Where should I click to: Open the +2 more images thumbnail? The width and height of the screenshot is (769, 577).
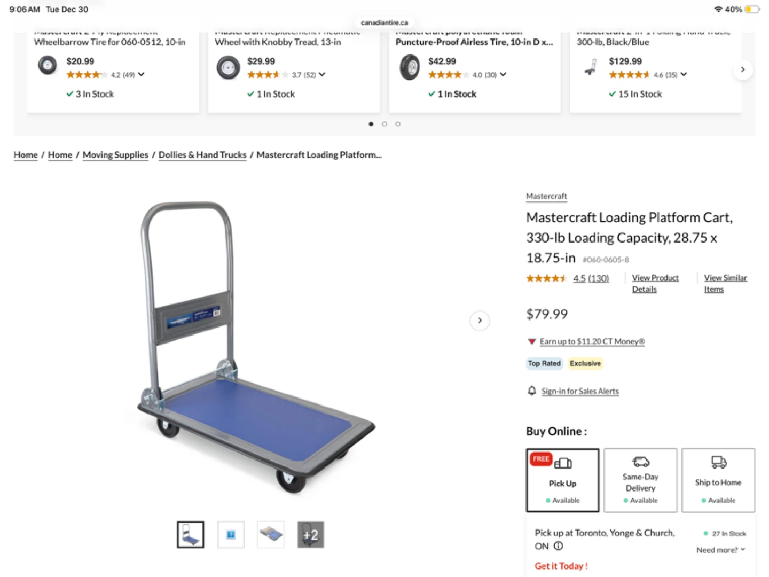coord(310,534)
